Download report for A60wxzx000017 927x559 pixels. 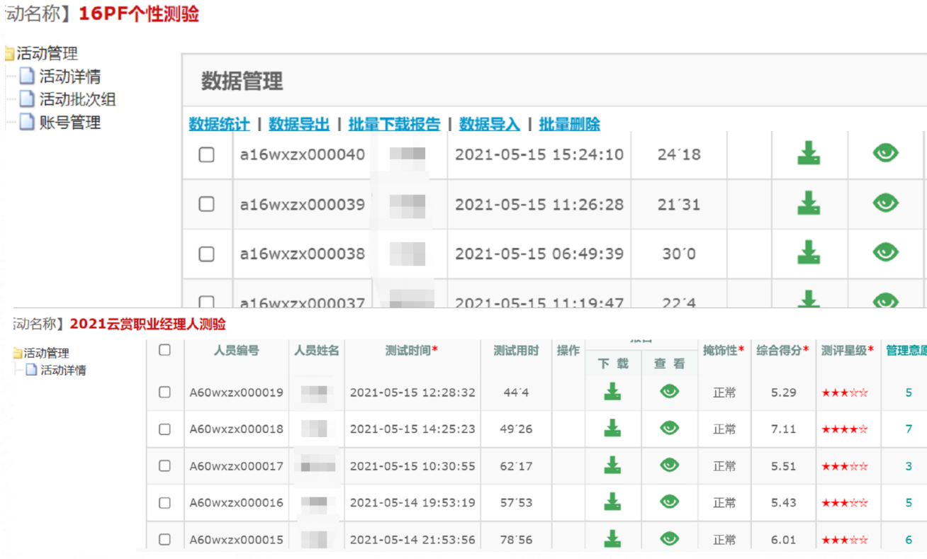point(612,465)
